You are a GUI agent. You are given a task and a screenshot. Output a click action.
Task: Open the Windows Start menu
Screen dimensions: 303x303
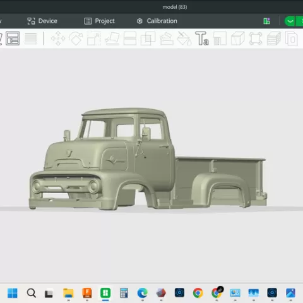(x=13, y=293)
